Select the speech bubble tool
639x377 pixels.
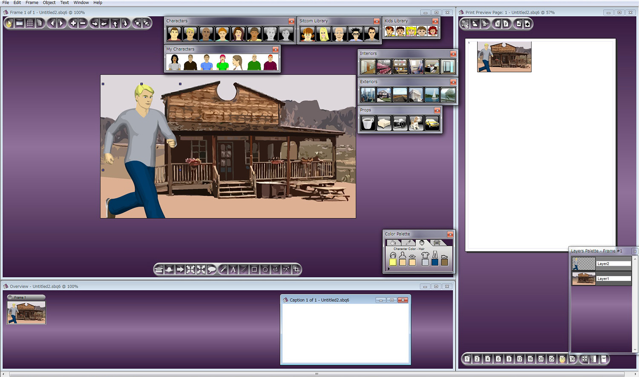click(211, 269)
